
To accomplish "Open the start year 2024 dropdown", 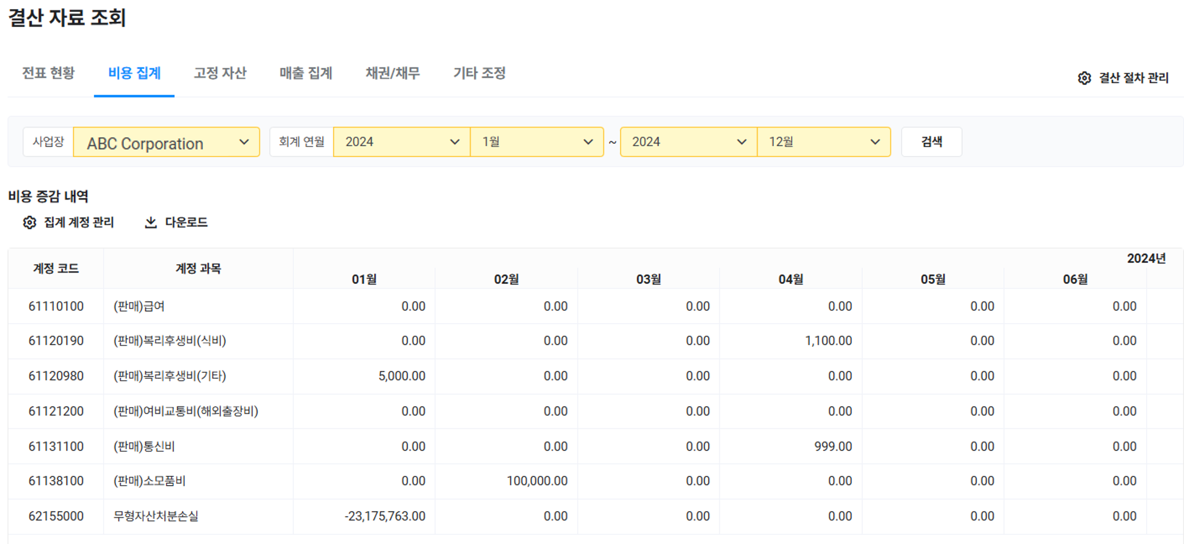I will click(401, 142).
